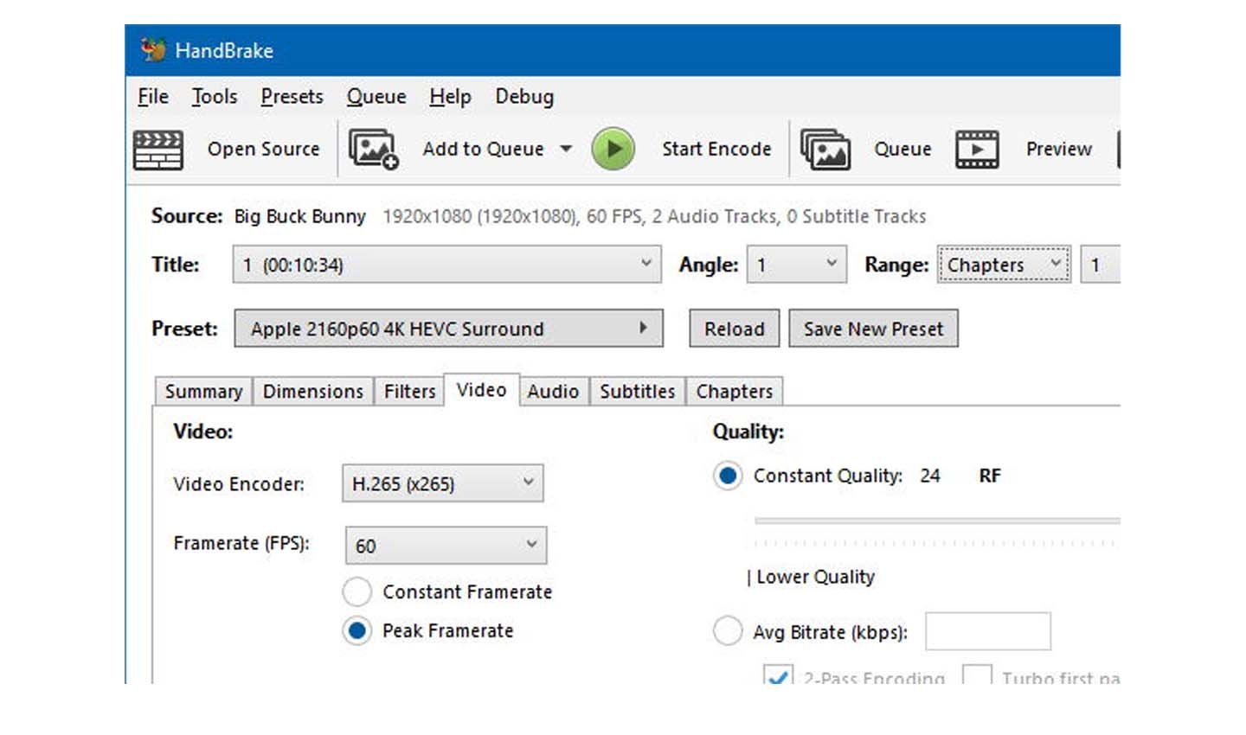Click the Avg Bitrate input field
The image size is (1246, 735).
pos(988,631)
